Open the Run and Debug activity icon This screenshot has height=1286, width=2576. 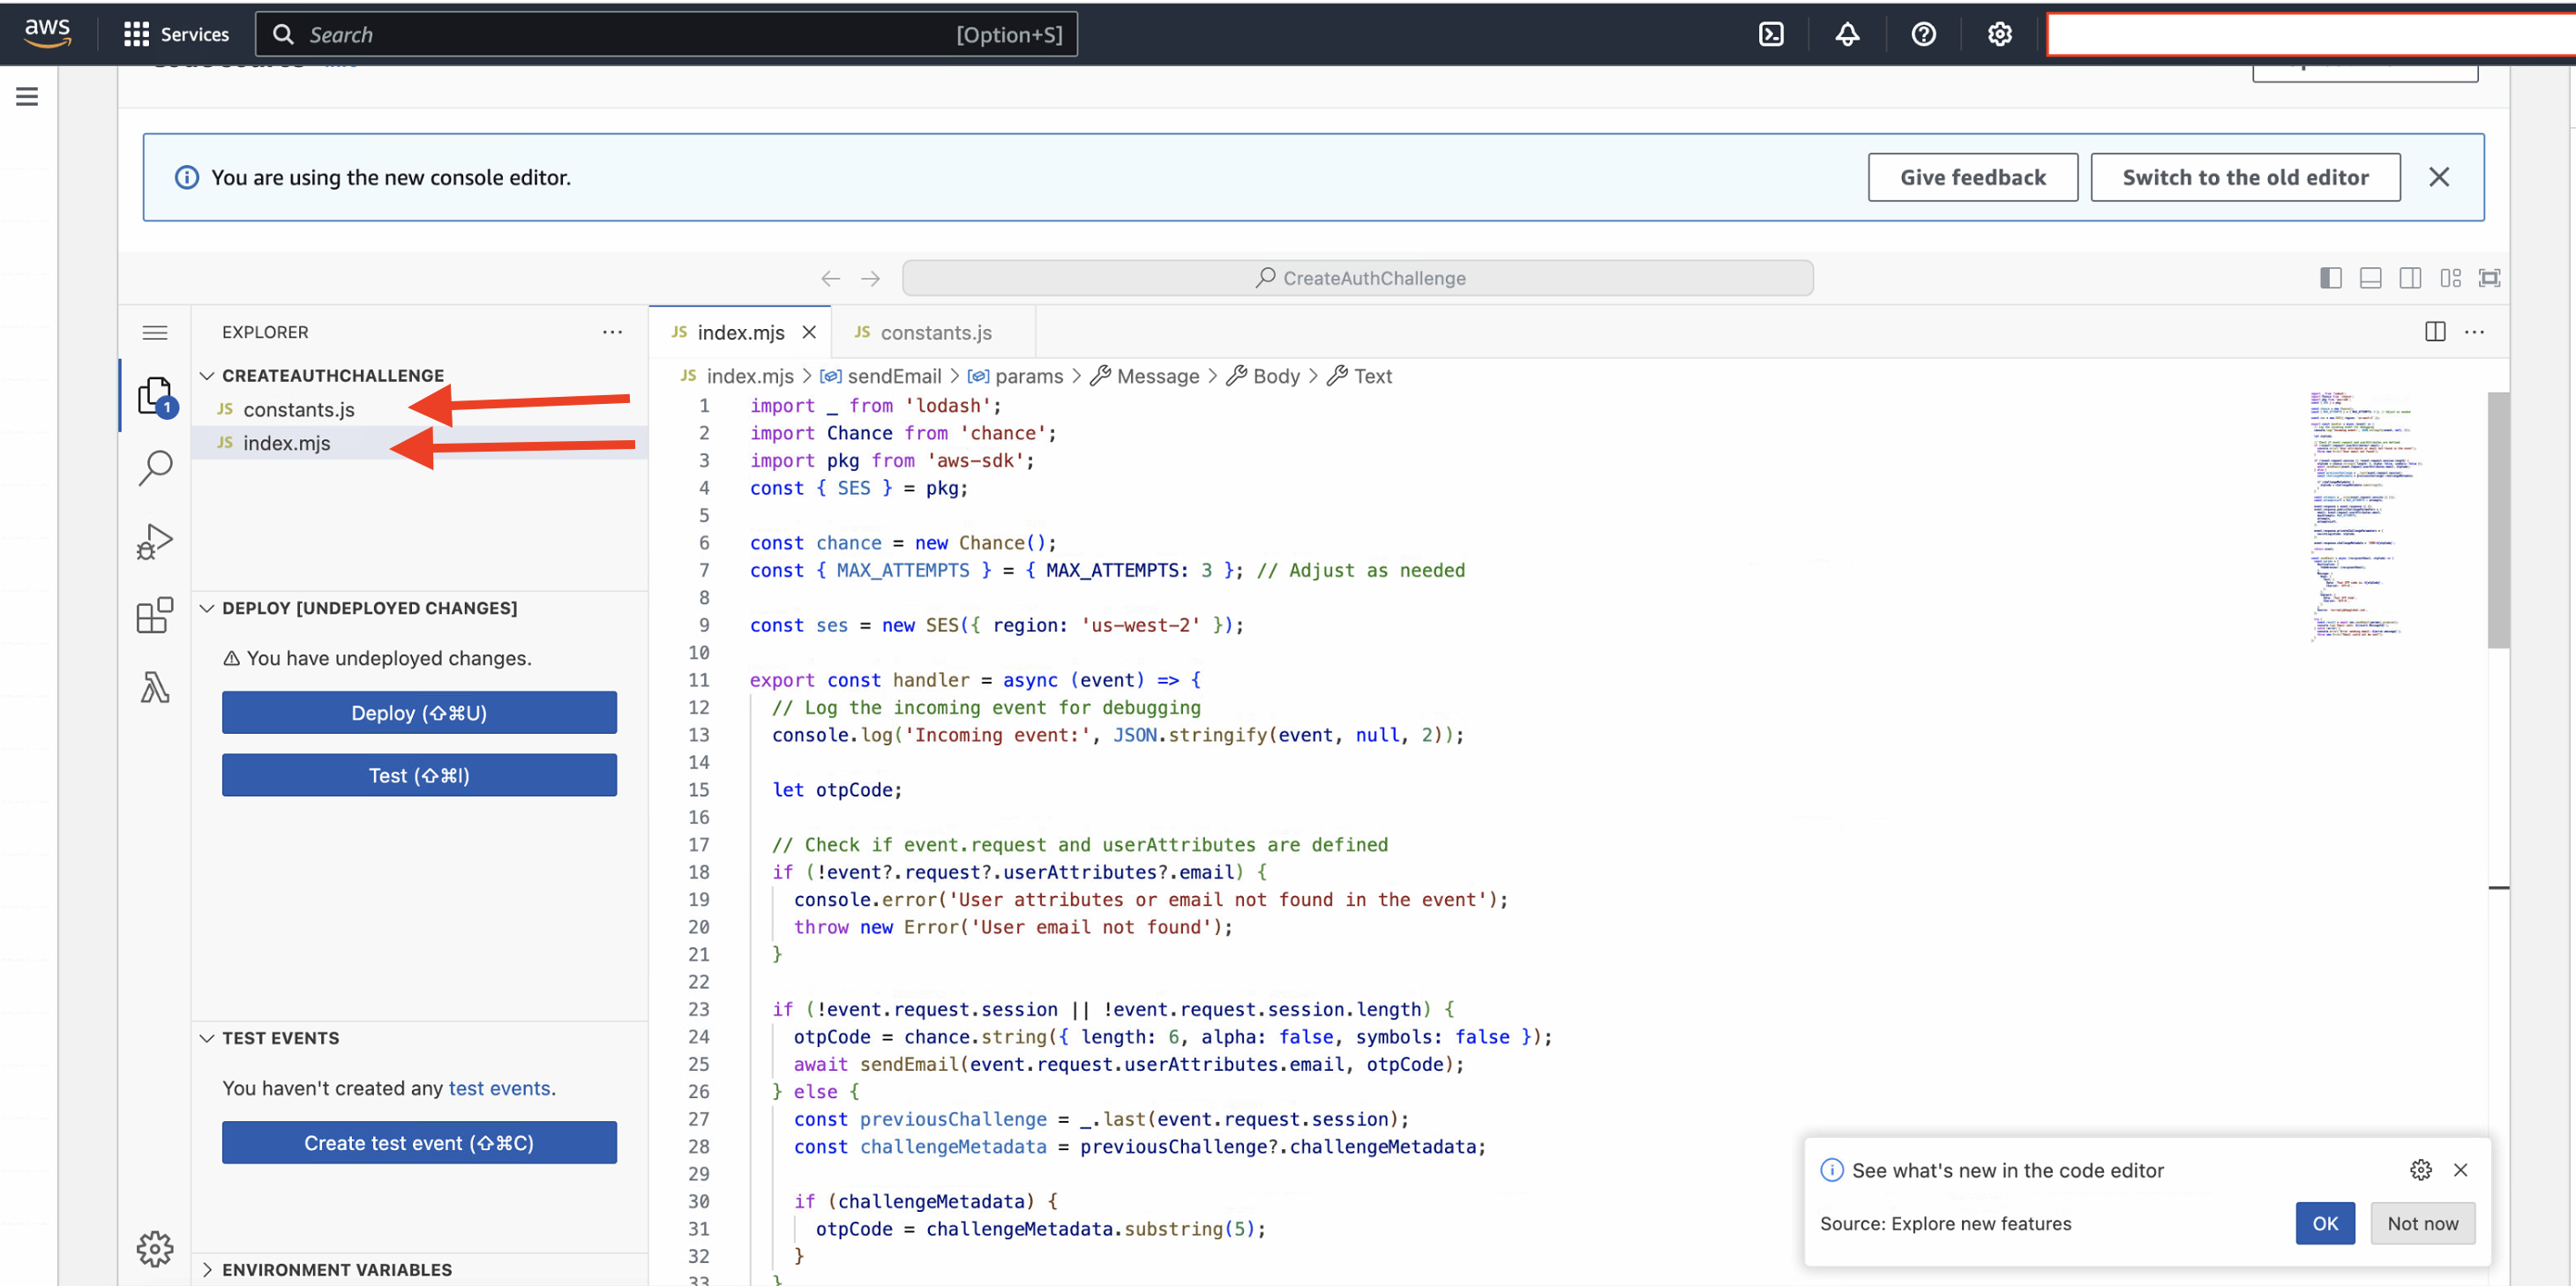tap(155, 541)
